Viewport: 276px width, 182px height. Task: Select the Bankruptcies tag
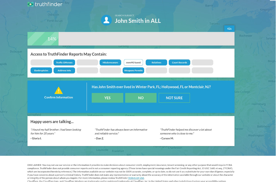pyautogui.click(x=41, y=71)
